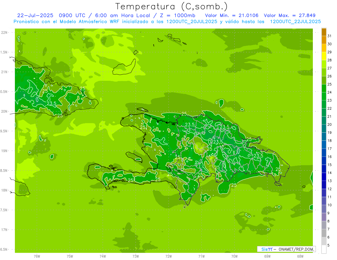Pick the legend swatch between 26 and 27
Image resolution: width=337 pixels, height=260 pixels.
pos(324,72)
